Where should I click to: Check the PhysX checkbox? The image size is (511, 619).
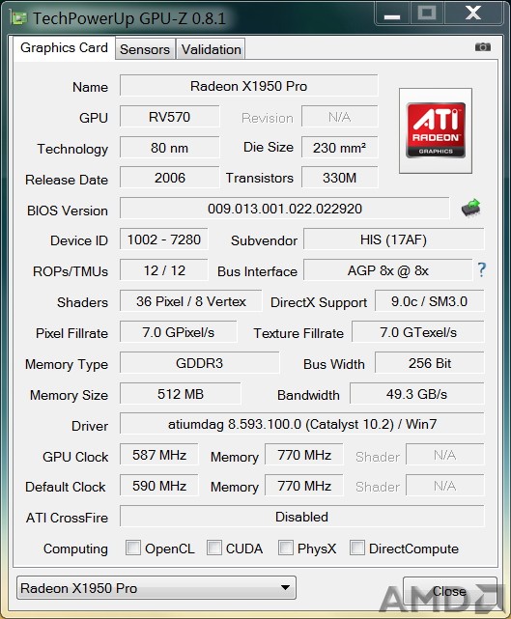click(x=286, y=548)
